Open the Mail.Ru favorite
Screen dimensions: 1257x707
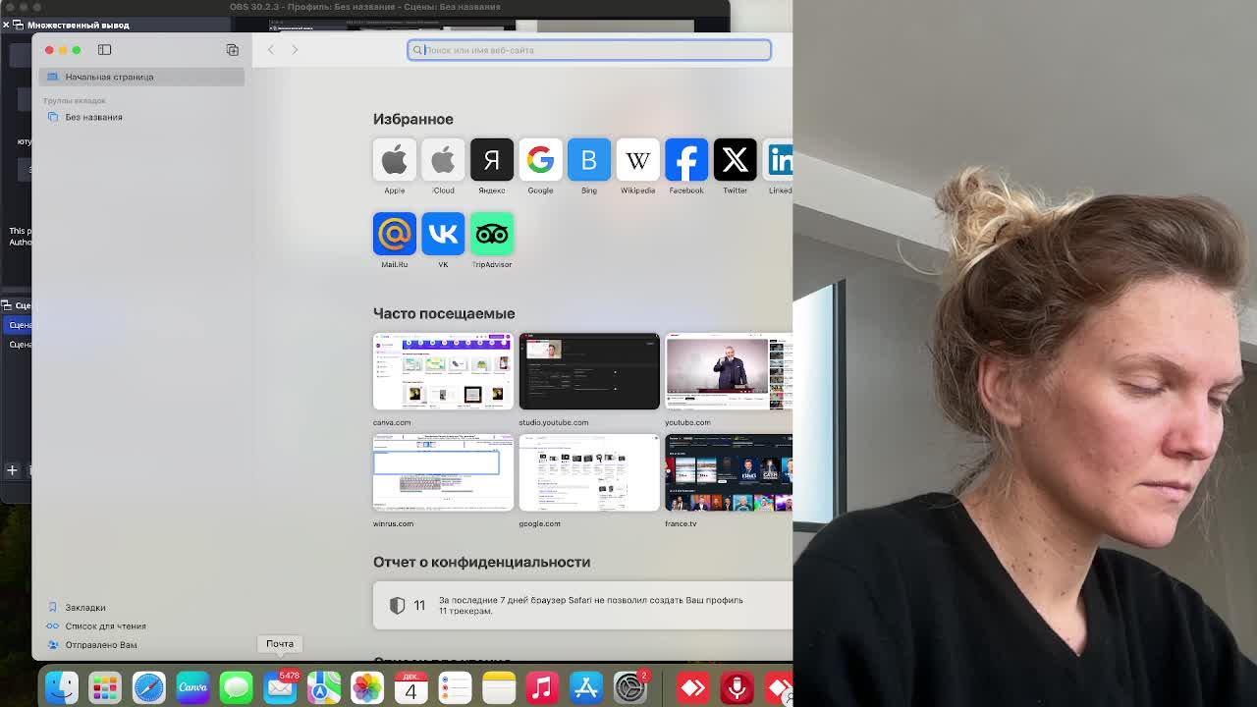(x=394, y=233)
